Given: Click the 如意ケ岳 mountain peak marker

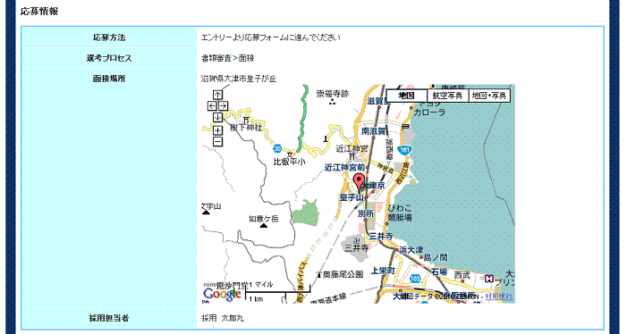Looking at the screenshot, I should 264,226.
